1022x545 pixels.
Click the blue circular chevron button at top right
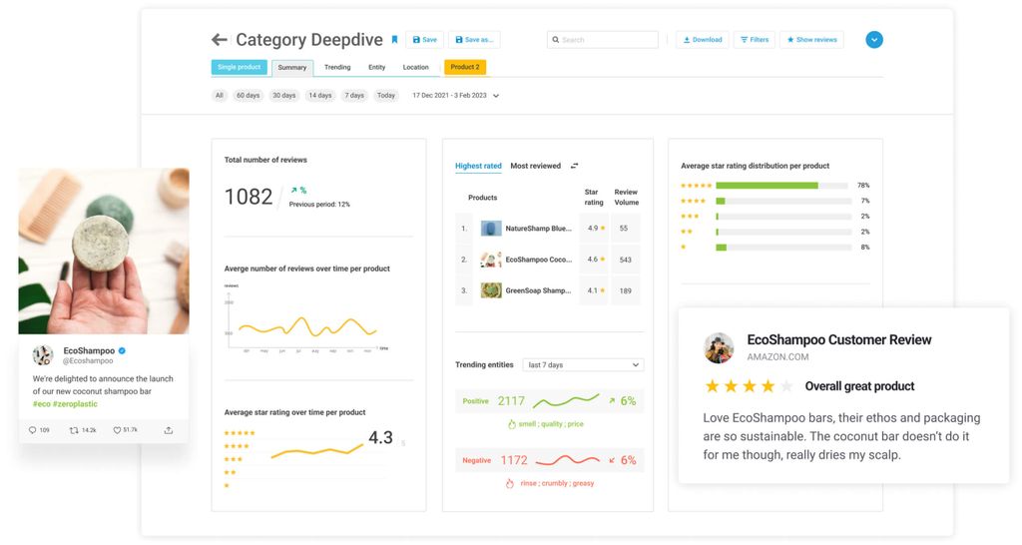(874, 40)
